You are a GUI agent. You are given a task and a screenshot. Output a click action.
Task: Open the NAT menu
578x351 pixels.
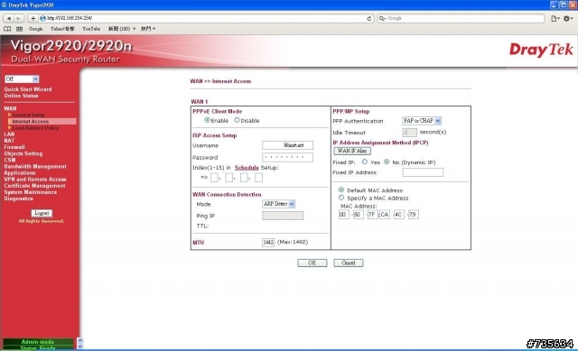9,141
